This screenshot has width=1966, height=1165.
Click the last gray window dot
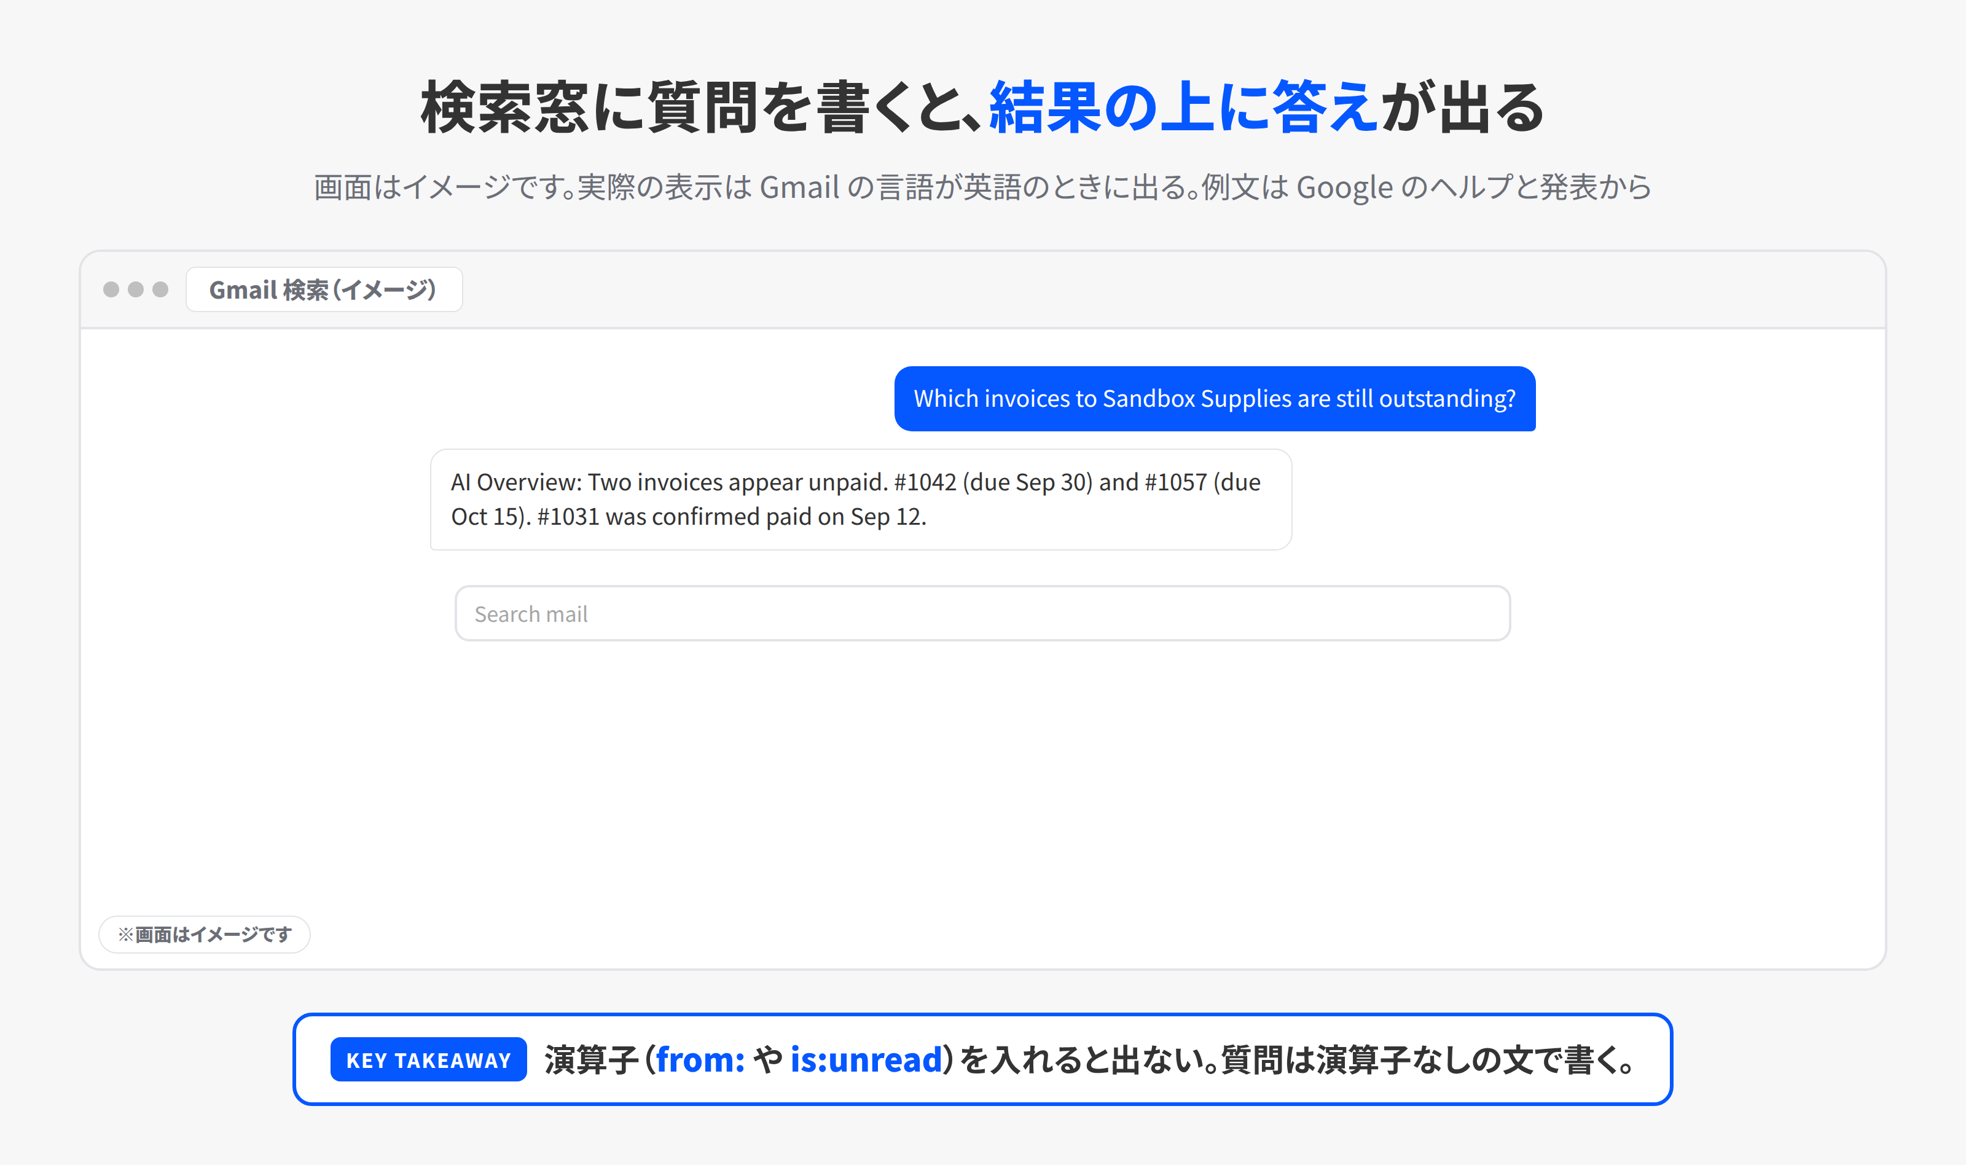point(160,289)
